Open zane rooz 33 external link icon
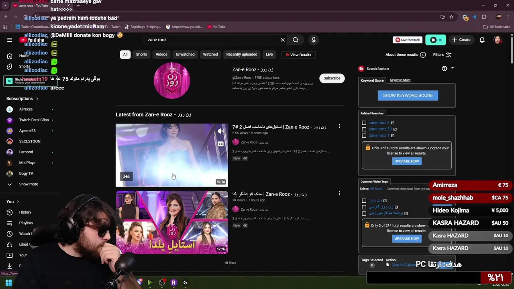The height and width of the screenshot is (289, 514). (x=395, y=129)
